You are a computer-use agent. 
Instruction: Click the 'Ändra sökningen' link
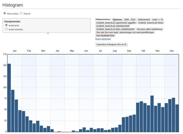(103, 39)
